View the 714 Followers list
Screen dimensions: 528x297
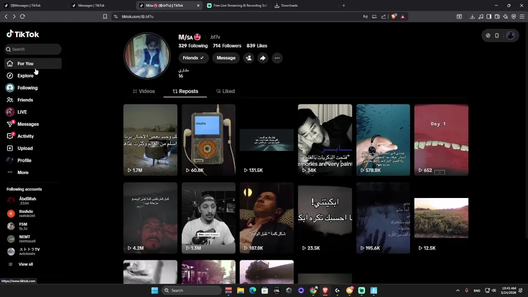227,46
